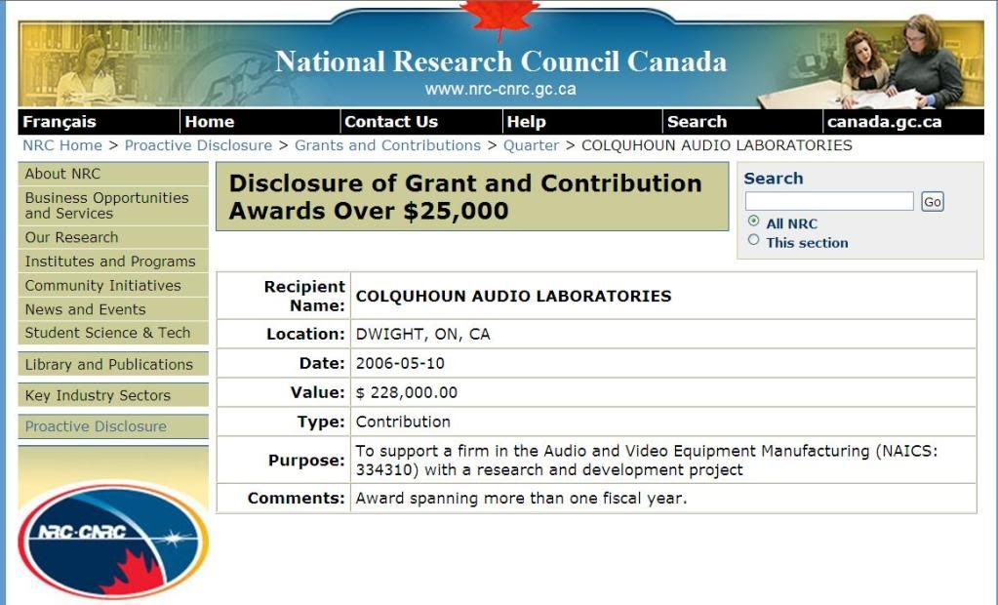The image size is (998, 605).
Task: Follow the Proactive Disclosure breadcrumb link
Action: [199, 145]
